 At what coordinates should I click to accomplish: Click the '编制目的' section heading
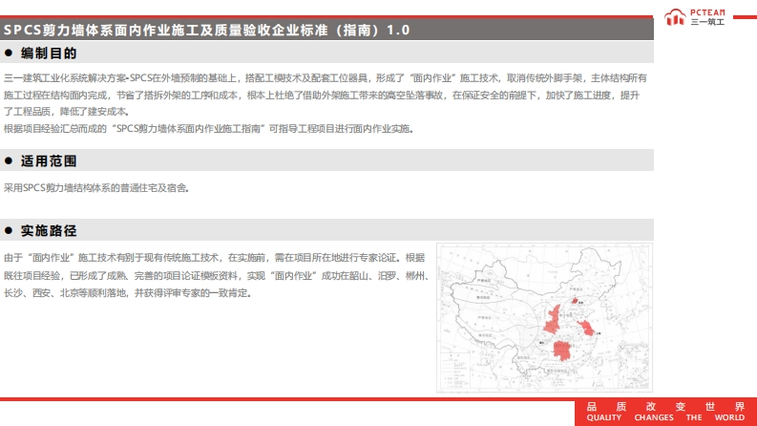tap(49, 53)
